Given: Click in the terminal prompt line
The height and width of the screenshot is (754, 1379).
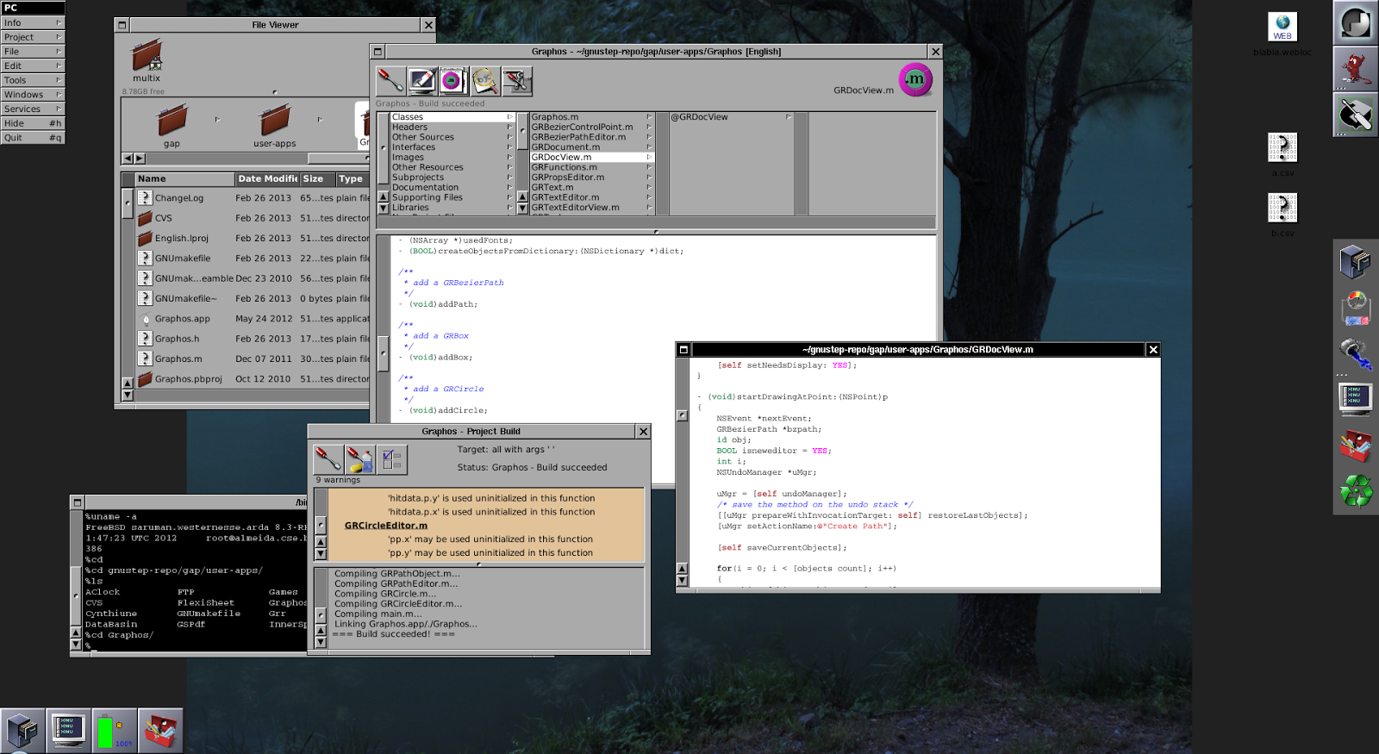Looking at the screenshot, I should tap(196, 646).
